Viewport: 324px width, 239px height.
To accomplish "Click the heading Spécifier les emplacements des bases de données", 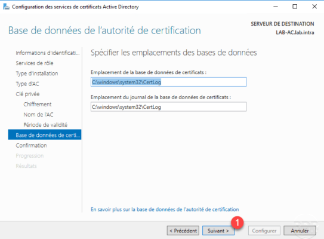I will 174,53.
